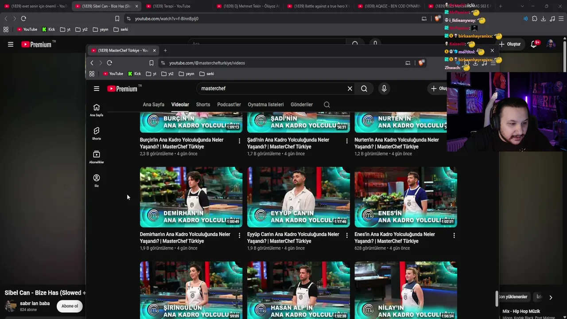Open guide menu in background YouTube window
Viewport: 567px width, 319px height.
pos(11,44)
